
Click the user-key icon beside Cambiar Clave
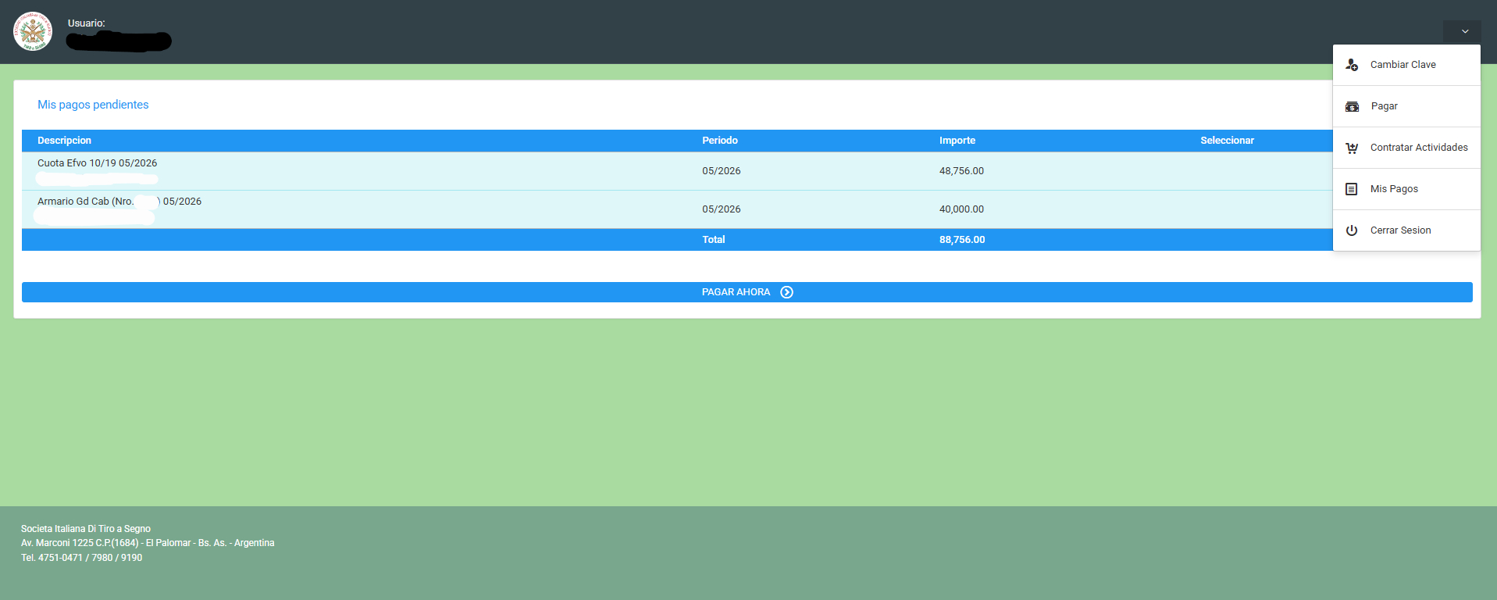[x=1352, y=65]
